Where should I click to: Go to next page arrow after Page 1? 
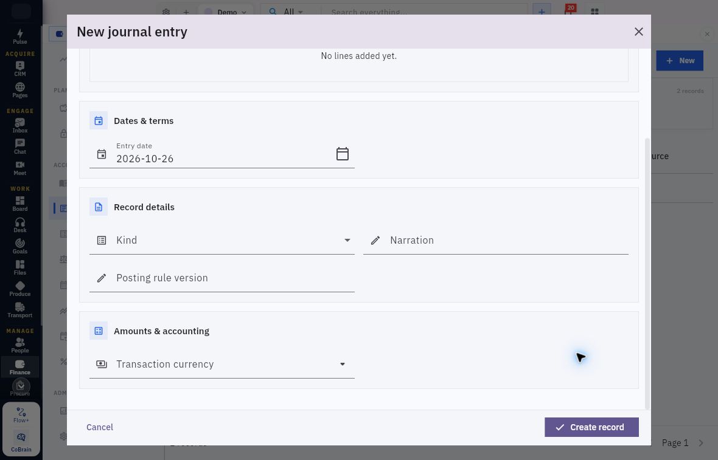point(701,442)
